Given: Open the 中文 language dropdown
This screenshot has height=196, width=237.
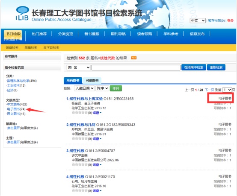Looking at the screenshot, I should (198, 20).
